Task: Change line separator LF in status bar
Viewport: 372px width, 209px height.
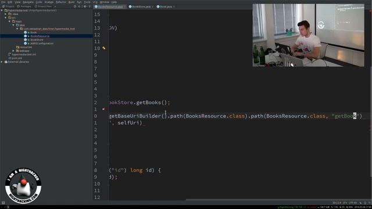Action: click(345, 203)
